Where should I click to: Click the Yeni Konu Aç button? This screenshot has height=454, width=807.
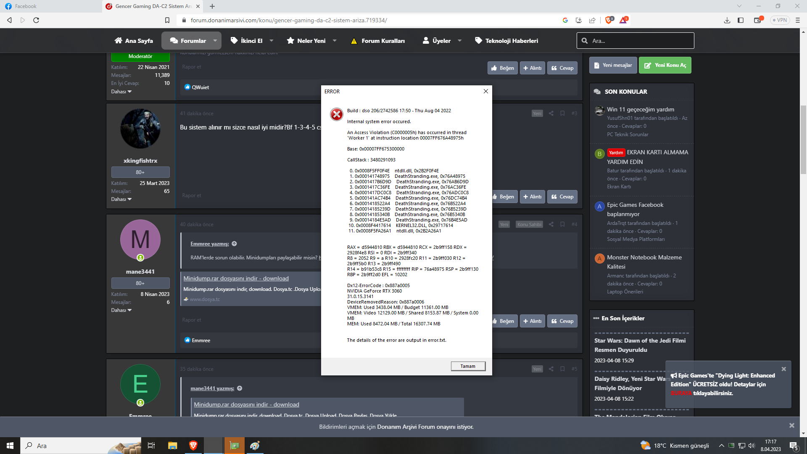tap(665, 65)
